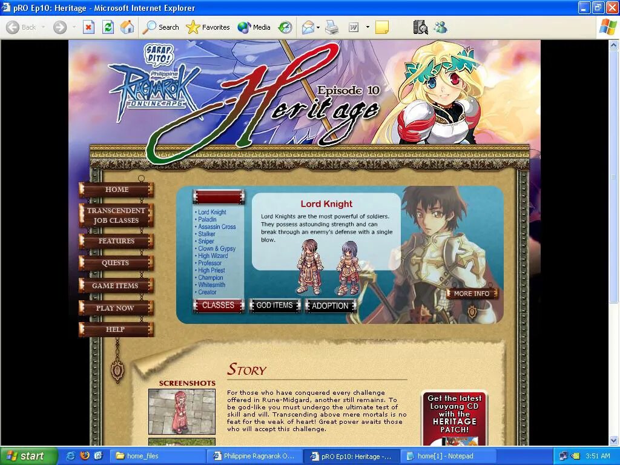Open the QUESTS menu sign
620x465 pixels.
click(116, 263)
